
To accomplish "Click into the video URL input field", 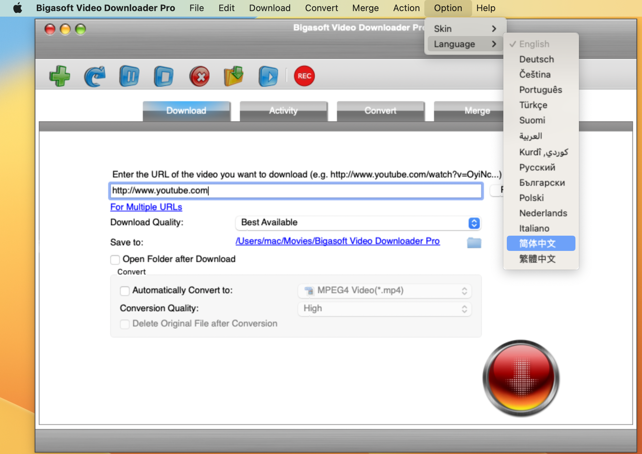I will tap(295, 191).
